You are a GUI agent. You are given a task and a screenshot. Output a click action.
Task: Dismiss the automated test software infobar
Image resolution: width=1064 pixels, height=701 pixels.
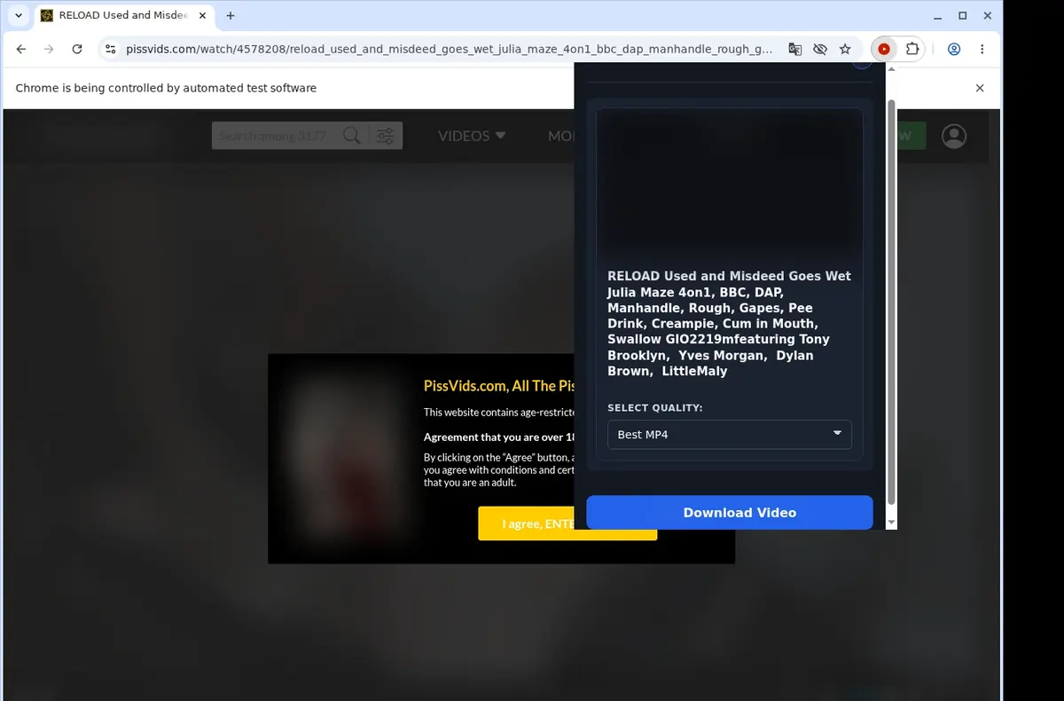(x=980, y=88)
